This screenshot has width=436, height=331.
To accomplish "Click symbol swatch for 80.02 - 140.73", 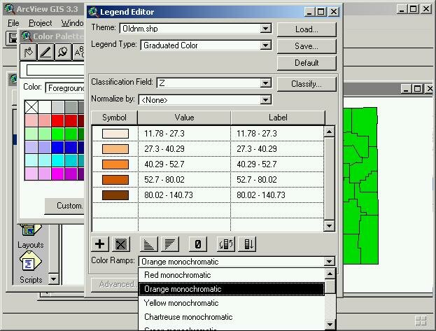I will tap(115, 195).
